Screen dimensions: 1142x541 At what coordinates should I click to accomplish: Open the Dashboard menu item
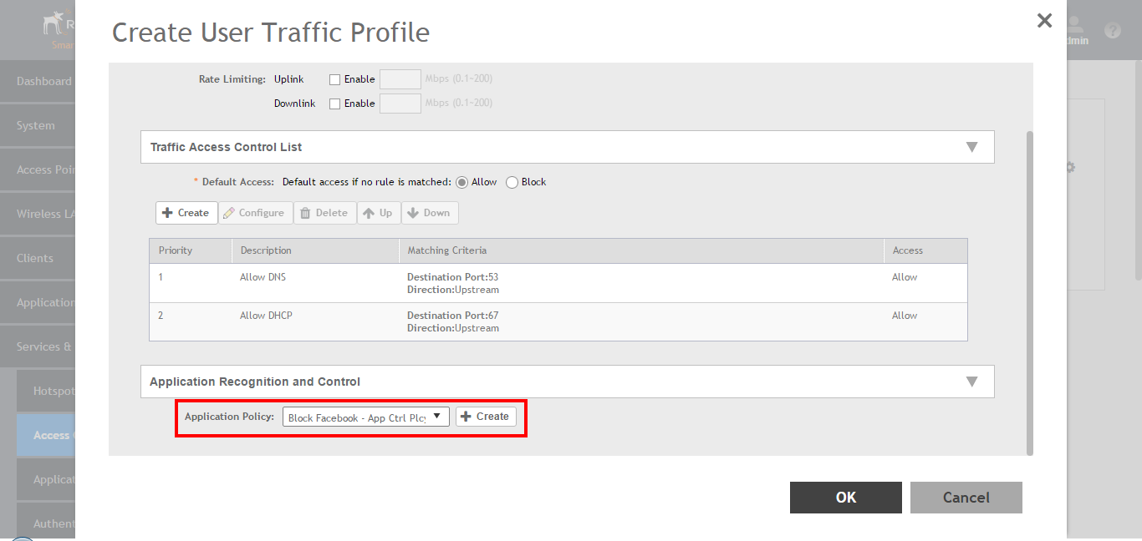click(43, 81)
